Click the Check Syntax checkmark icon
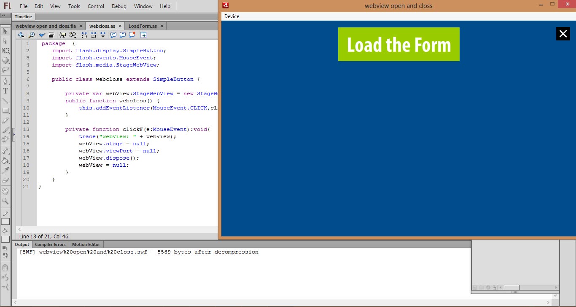 click(42, 35)
